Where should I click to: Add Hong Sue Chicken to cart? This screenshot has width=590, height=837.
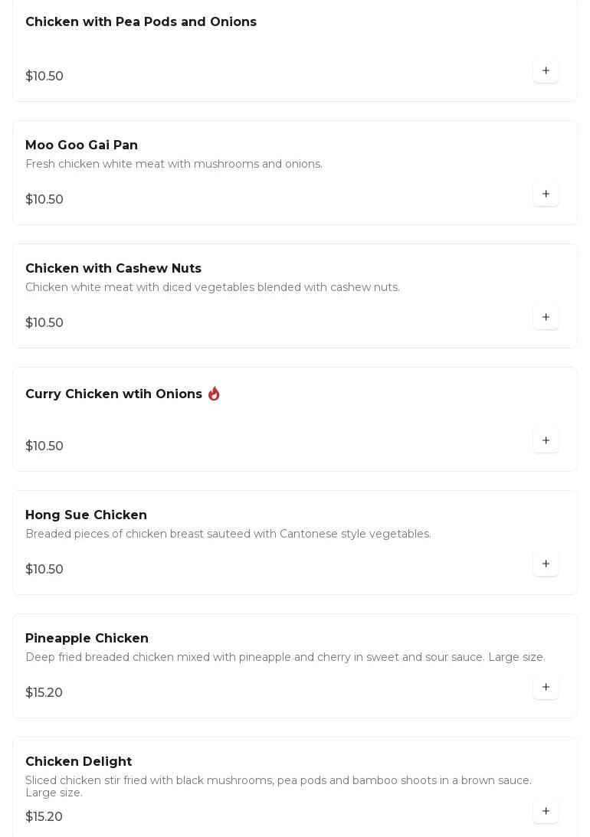(546, 564)
